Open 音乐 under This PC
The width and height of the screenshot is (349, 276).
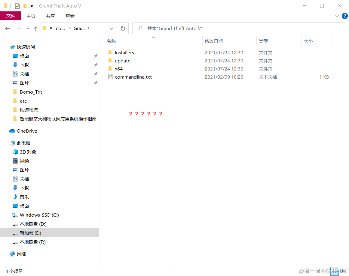(x=24, y=197)
